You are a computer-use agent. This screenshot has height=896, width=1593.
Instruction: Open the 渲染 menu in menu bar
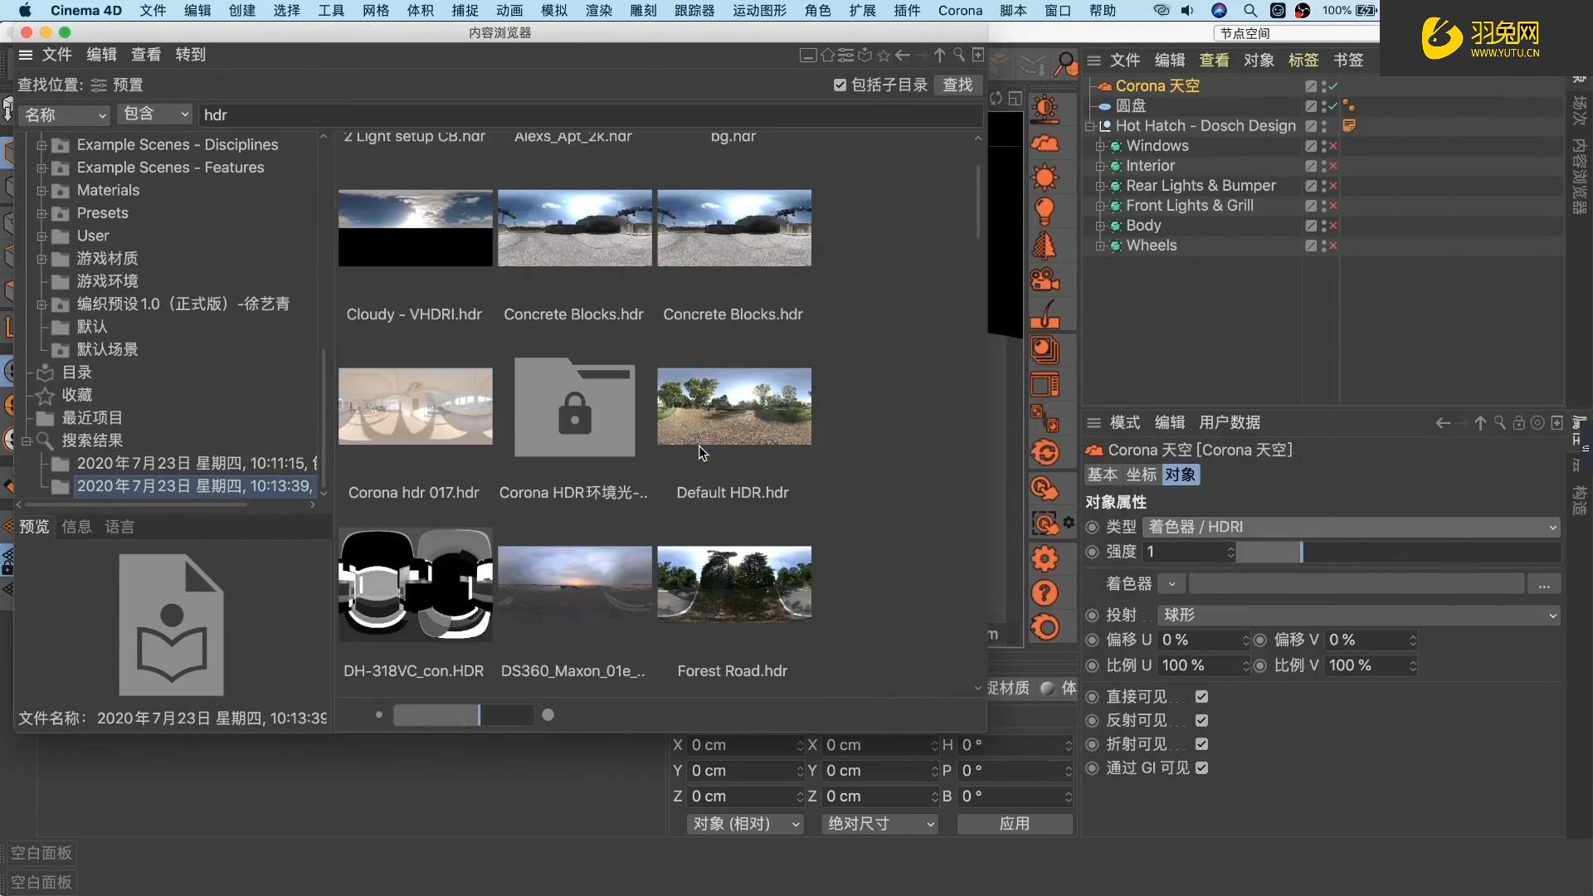(598, 10)
